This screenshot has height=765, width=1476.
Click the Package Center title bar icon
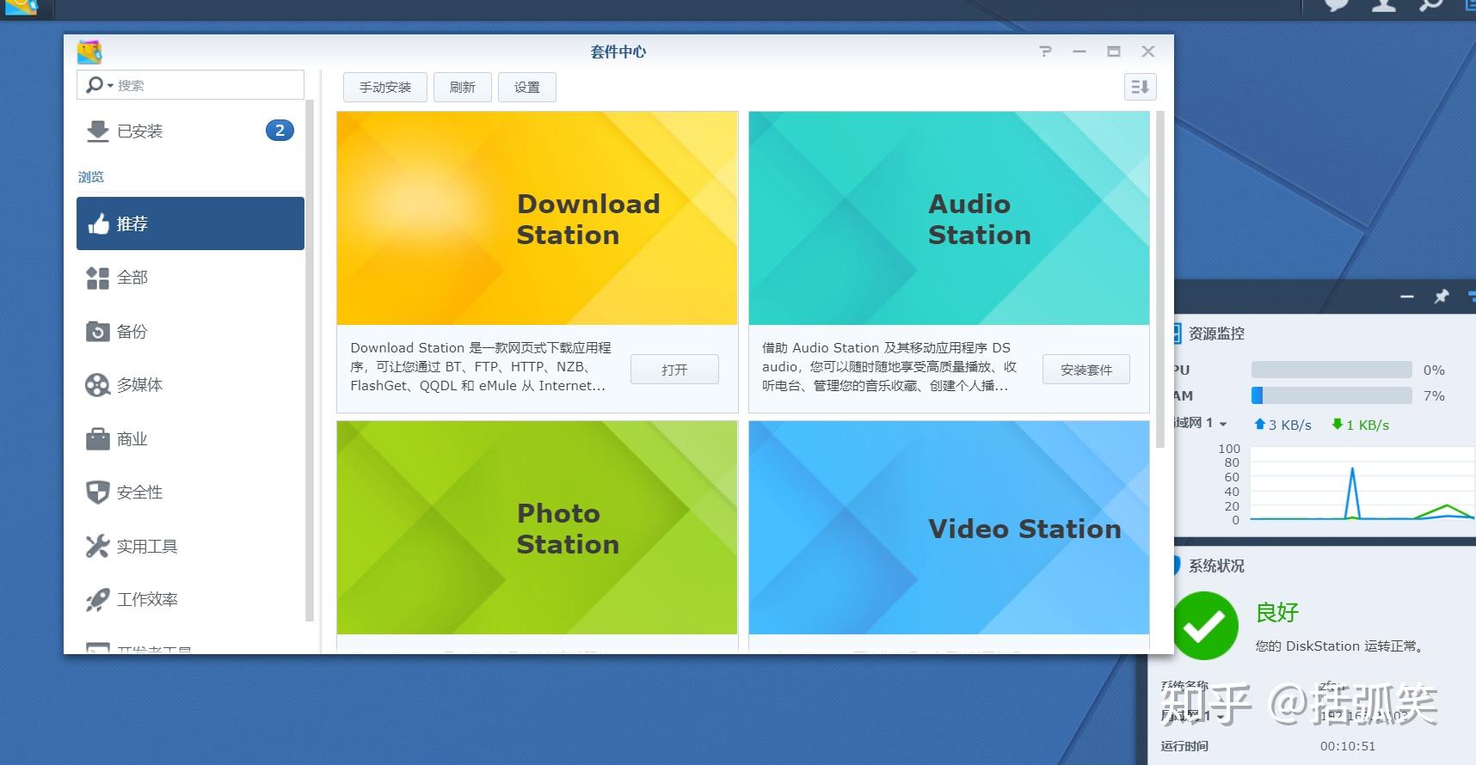tap(89, 52)
